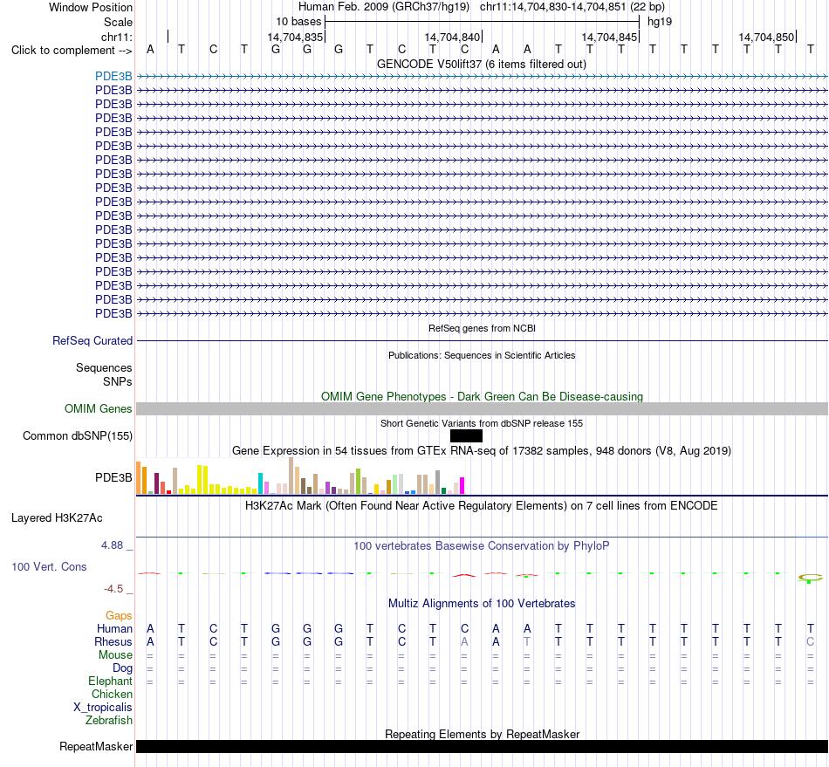Viewport: 829px width, 767px height.
Task: Click the gray OMIM Genes bar
Action: click(482, 408)
